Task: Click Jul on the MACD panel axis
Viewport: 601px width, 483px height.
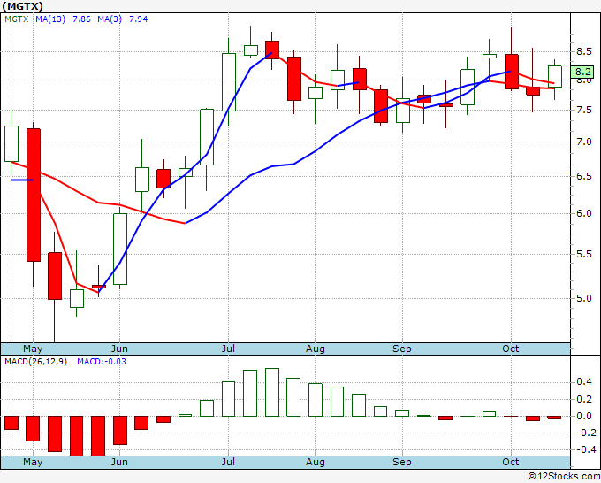Action: (228, 462)
